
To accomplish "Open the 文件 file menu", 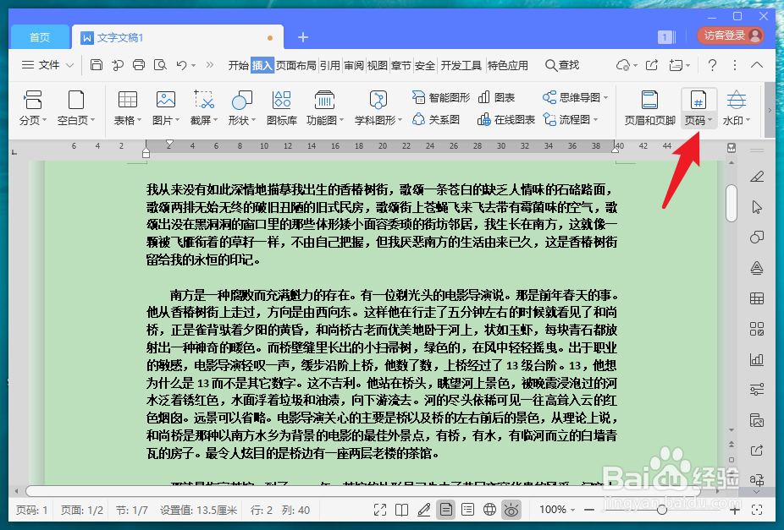I will (48, 65).
